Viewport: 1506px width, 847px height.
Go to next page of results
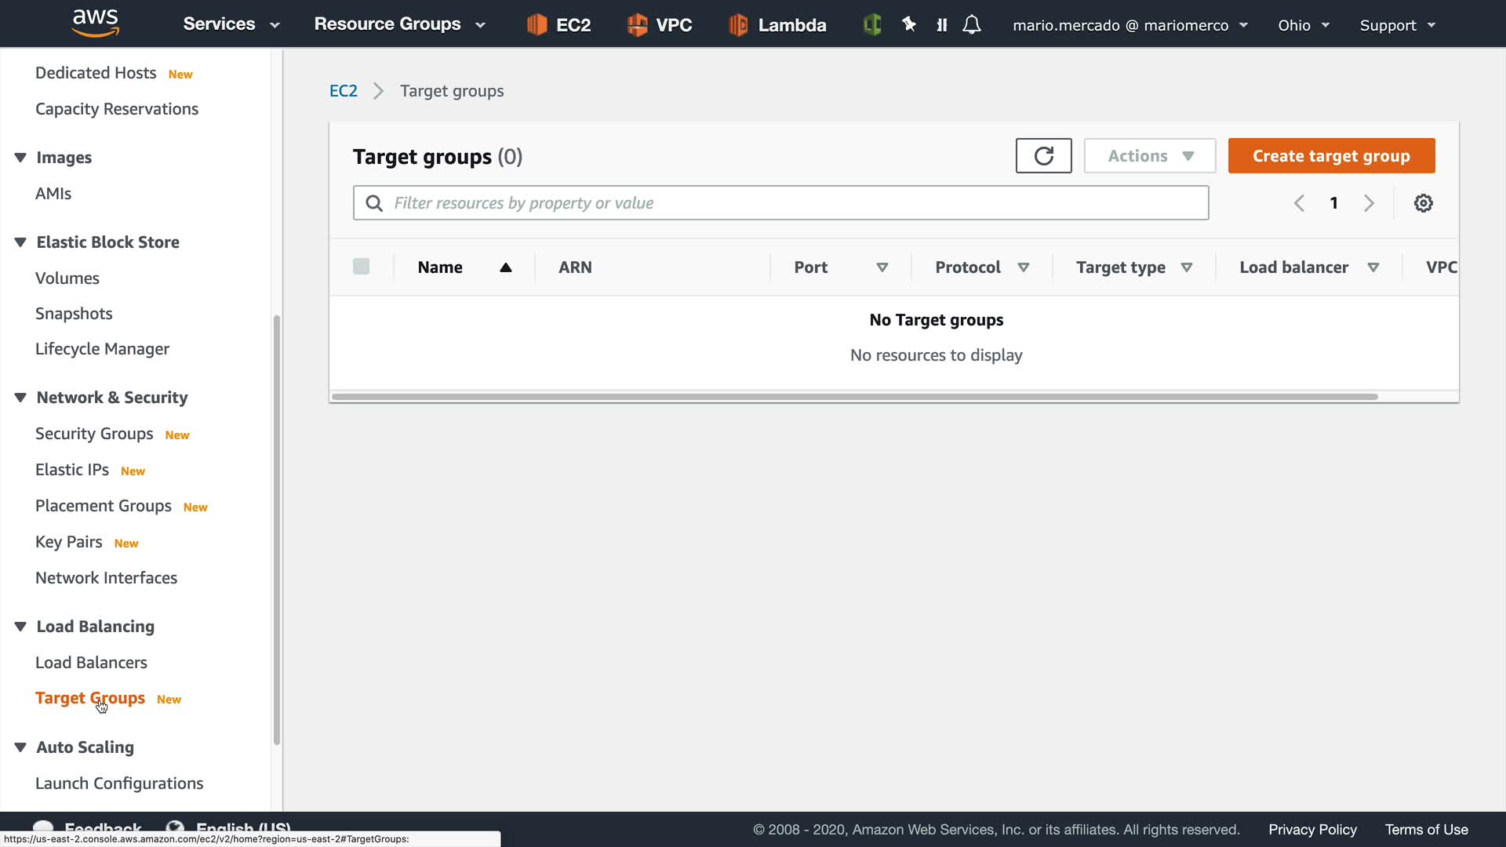[1369, 203]
